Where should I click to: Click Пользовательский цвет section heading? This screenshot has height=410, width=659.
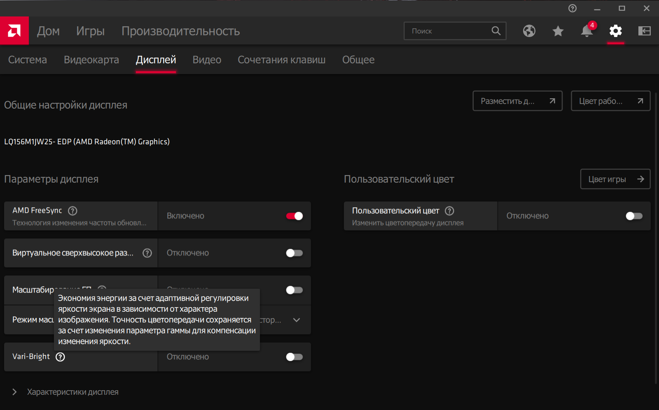click(399, 179)
